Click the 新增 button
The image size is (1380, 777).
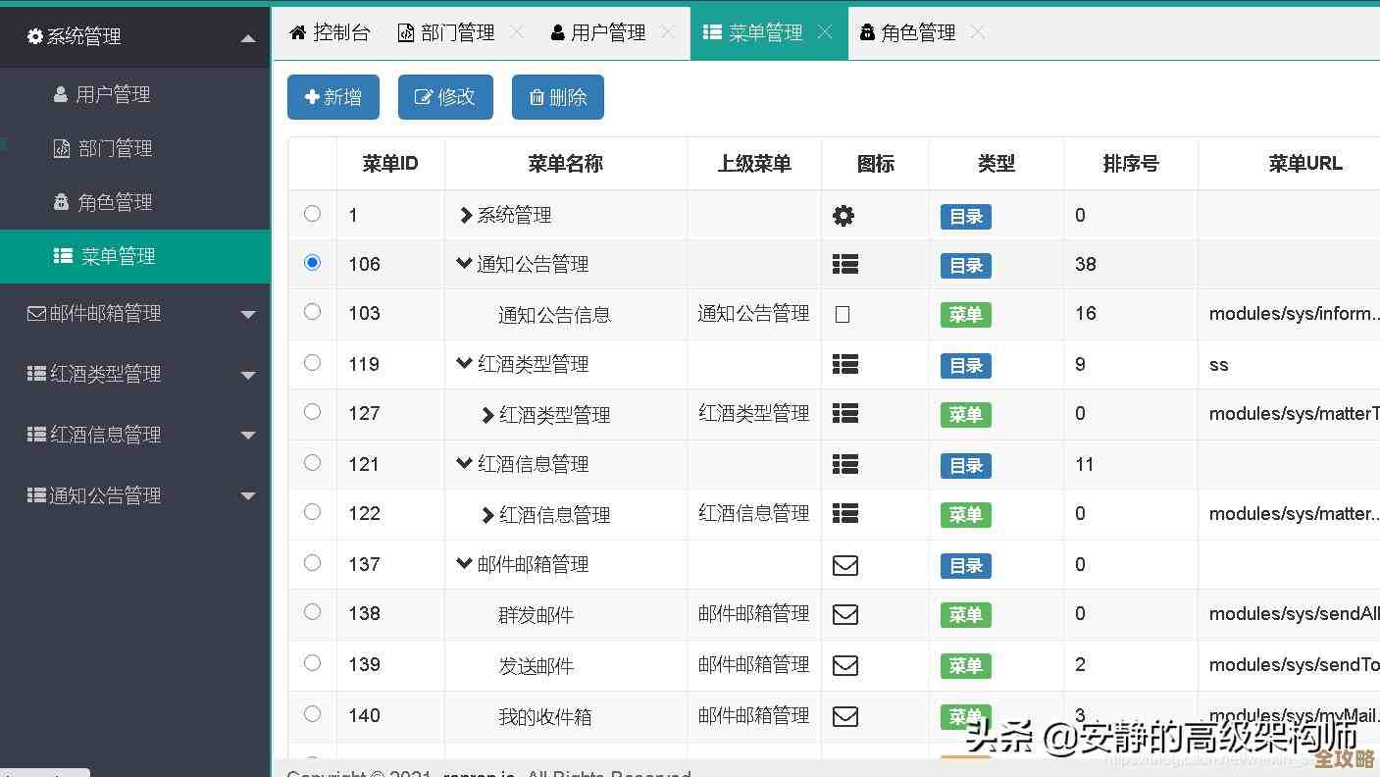pyautogui.click(x=333, y=96)
